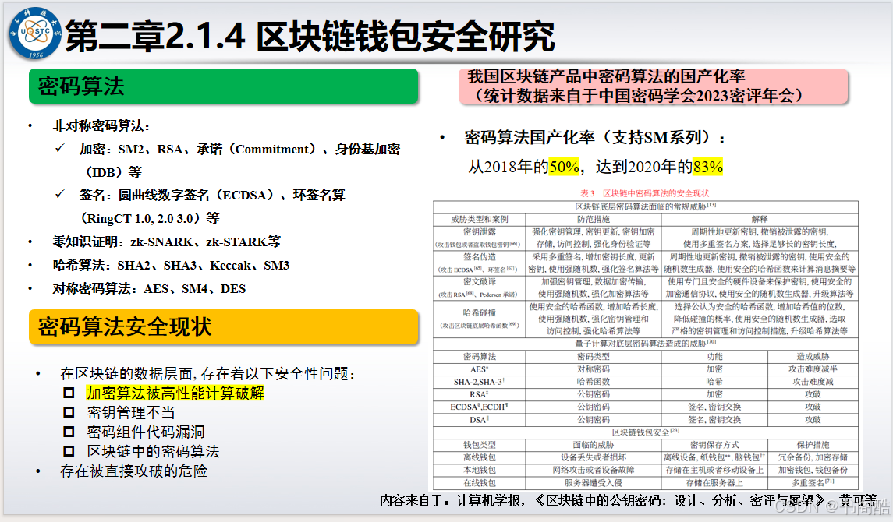
Task: Click the UESTC university logo
Action: pyautogui.click(x=35, y=34)
